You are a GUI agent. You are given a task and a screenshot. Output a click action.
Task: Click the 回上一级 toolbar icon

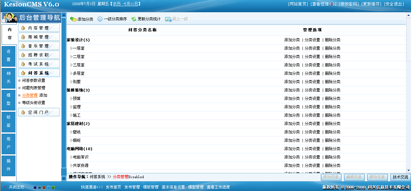pyautogui.click(x=168, y=19)
